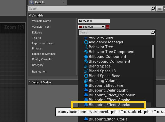165x122 pixels.
Task: Pick Blueprint_Effect_Sparks entry
Action: pos(109,105)
